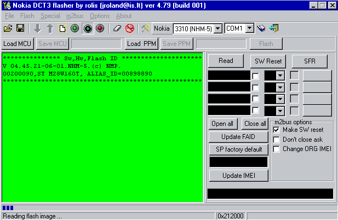Screen dimensions: 338x220
Task: Click the 0x212000 status bar address
Action: [231, 216]
